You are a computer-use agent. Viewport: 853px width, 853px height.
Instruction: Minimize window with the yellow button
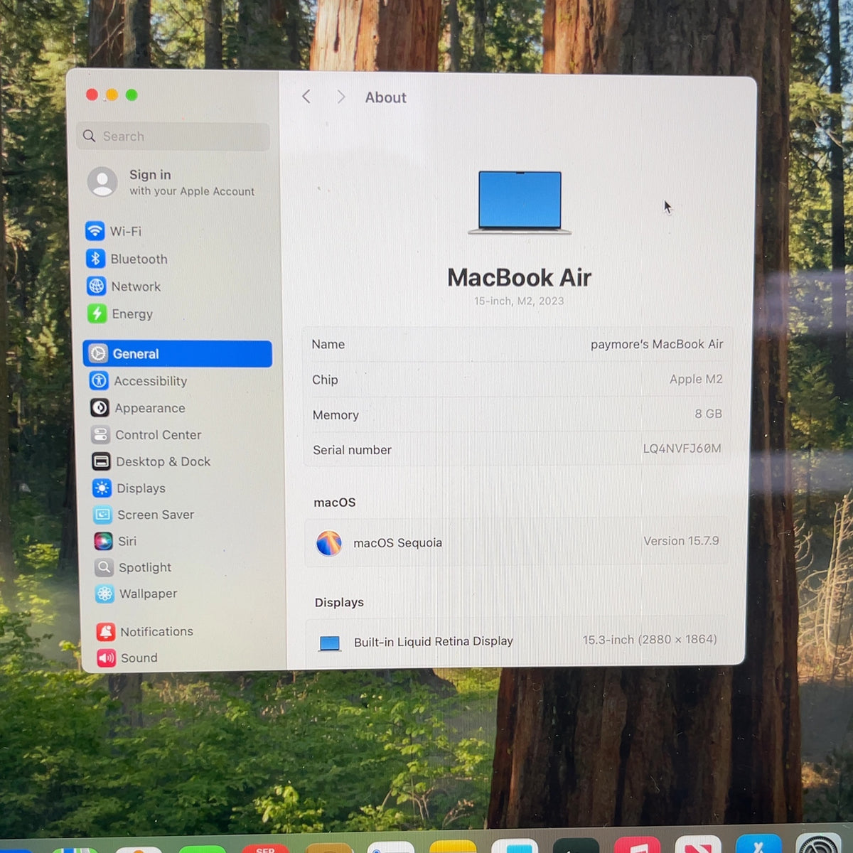tap(112, 95)
